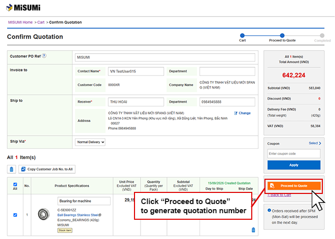Screen dimensions: 335x239
Task: Click the Cart step dot in progress bar
Action: click(242, 35)
